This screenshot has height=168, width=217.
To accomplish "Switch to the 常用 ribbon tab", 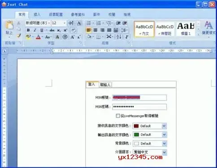I will point(22,14).
